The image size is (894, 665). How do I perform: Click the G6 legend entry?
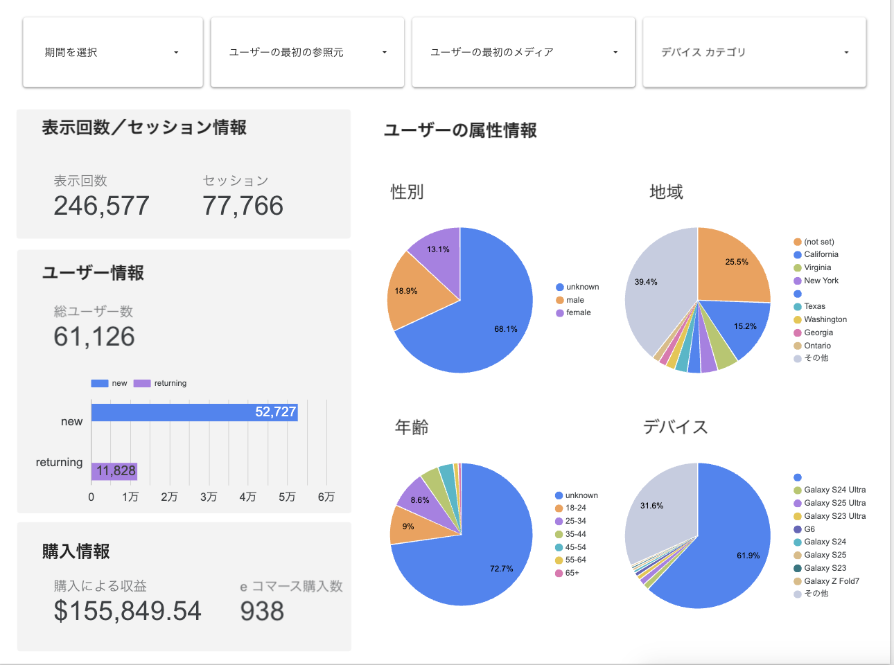coord(804,529)
